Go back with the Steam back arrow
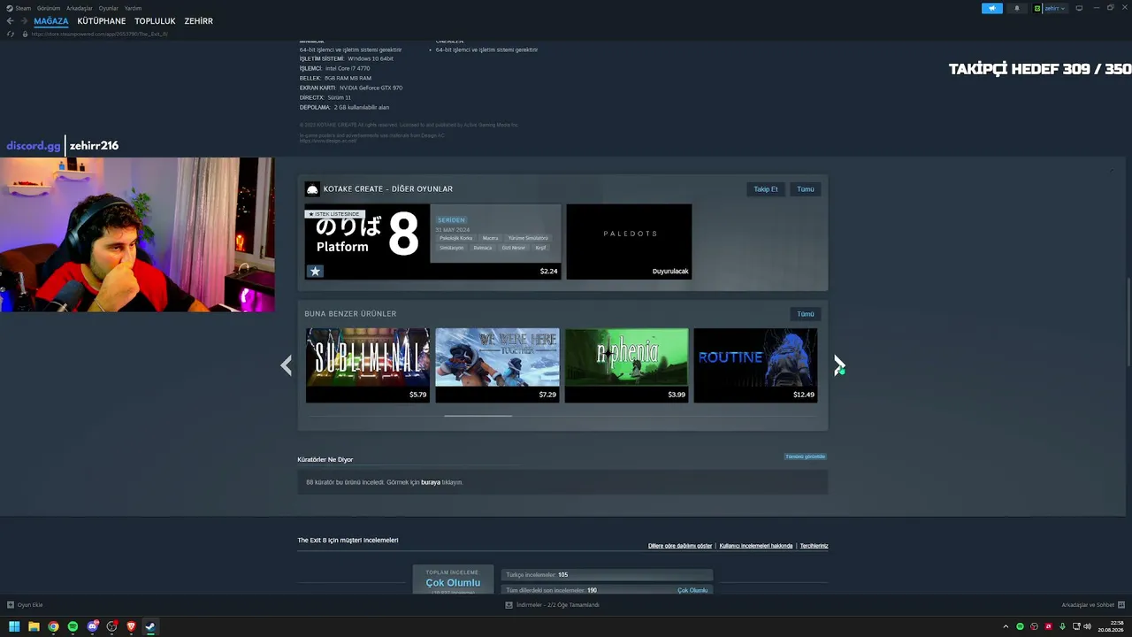The image size is (1132, 637). [11, 20]
